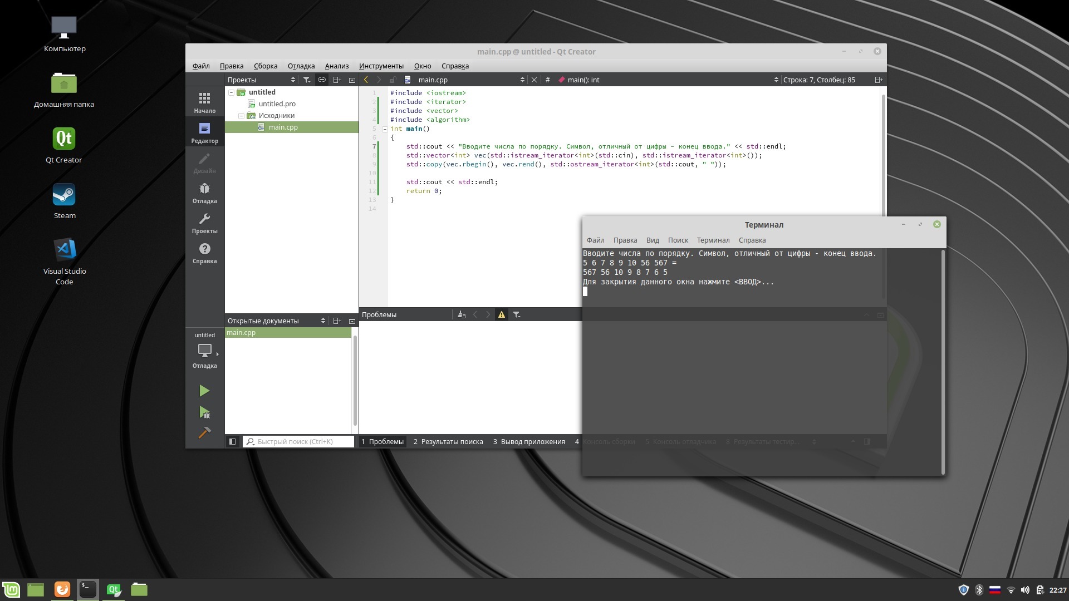Open the Сборка menu
This screenshot has height=601, width=1069.
tap(265, 66)
